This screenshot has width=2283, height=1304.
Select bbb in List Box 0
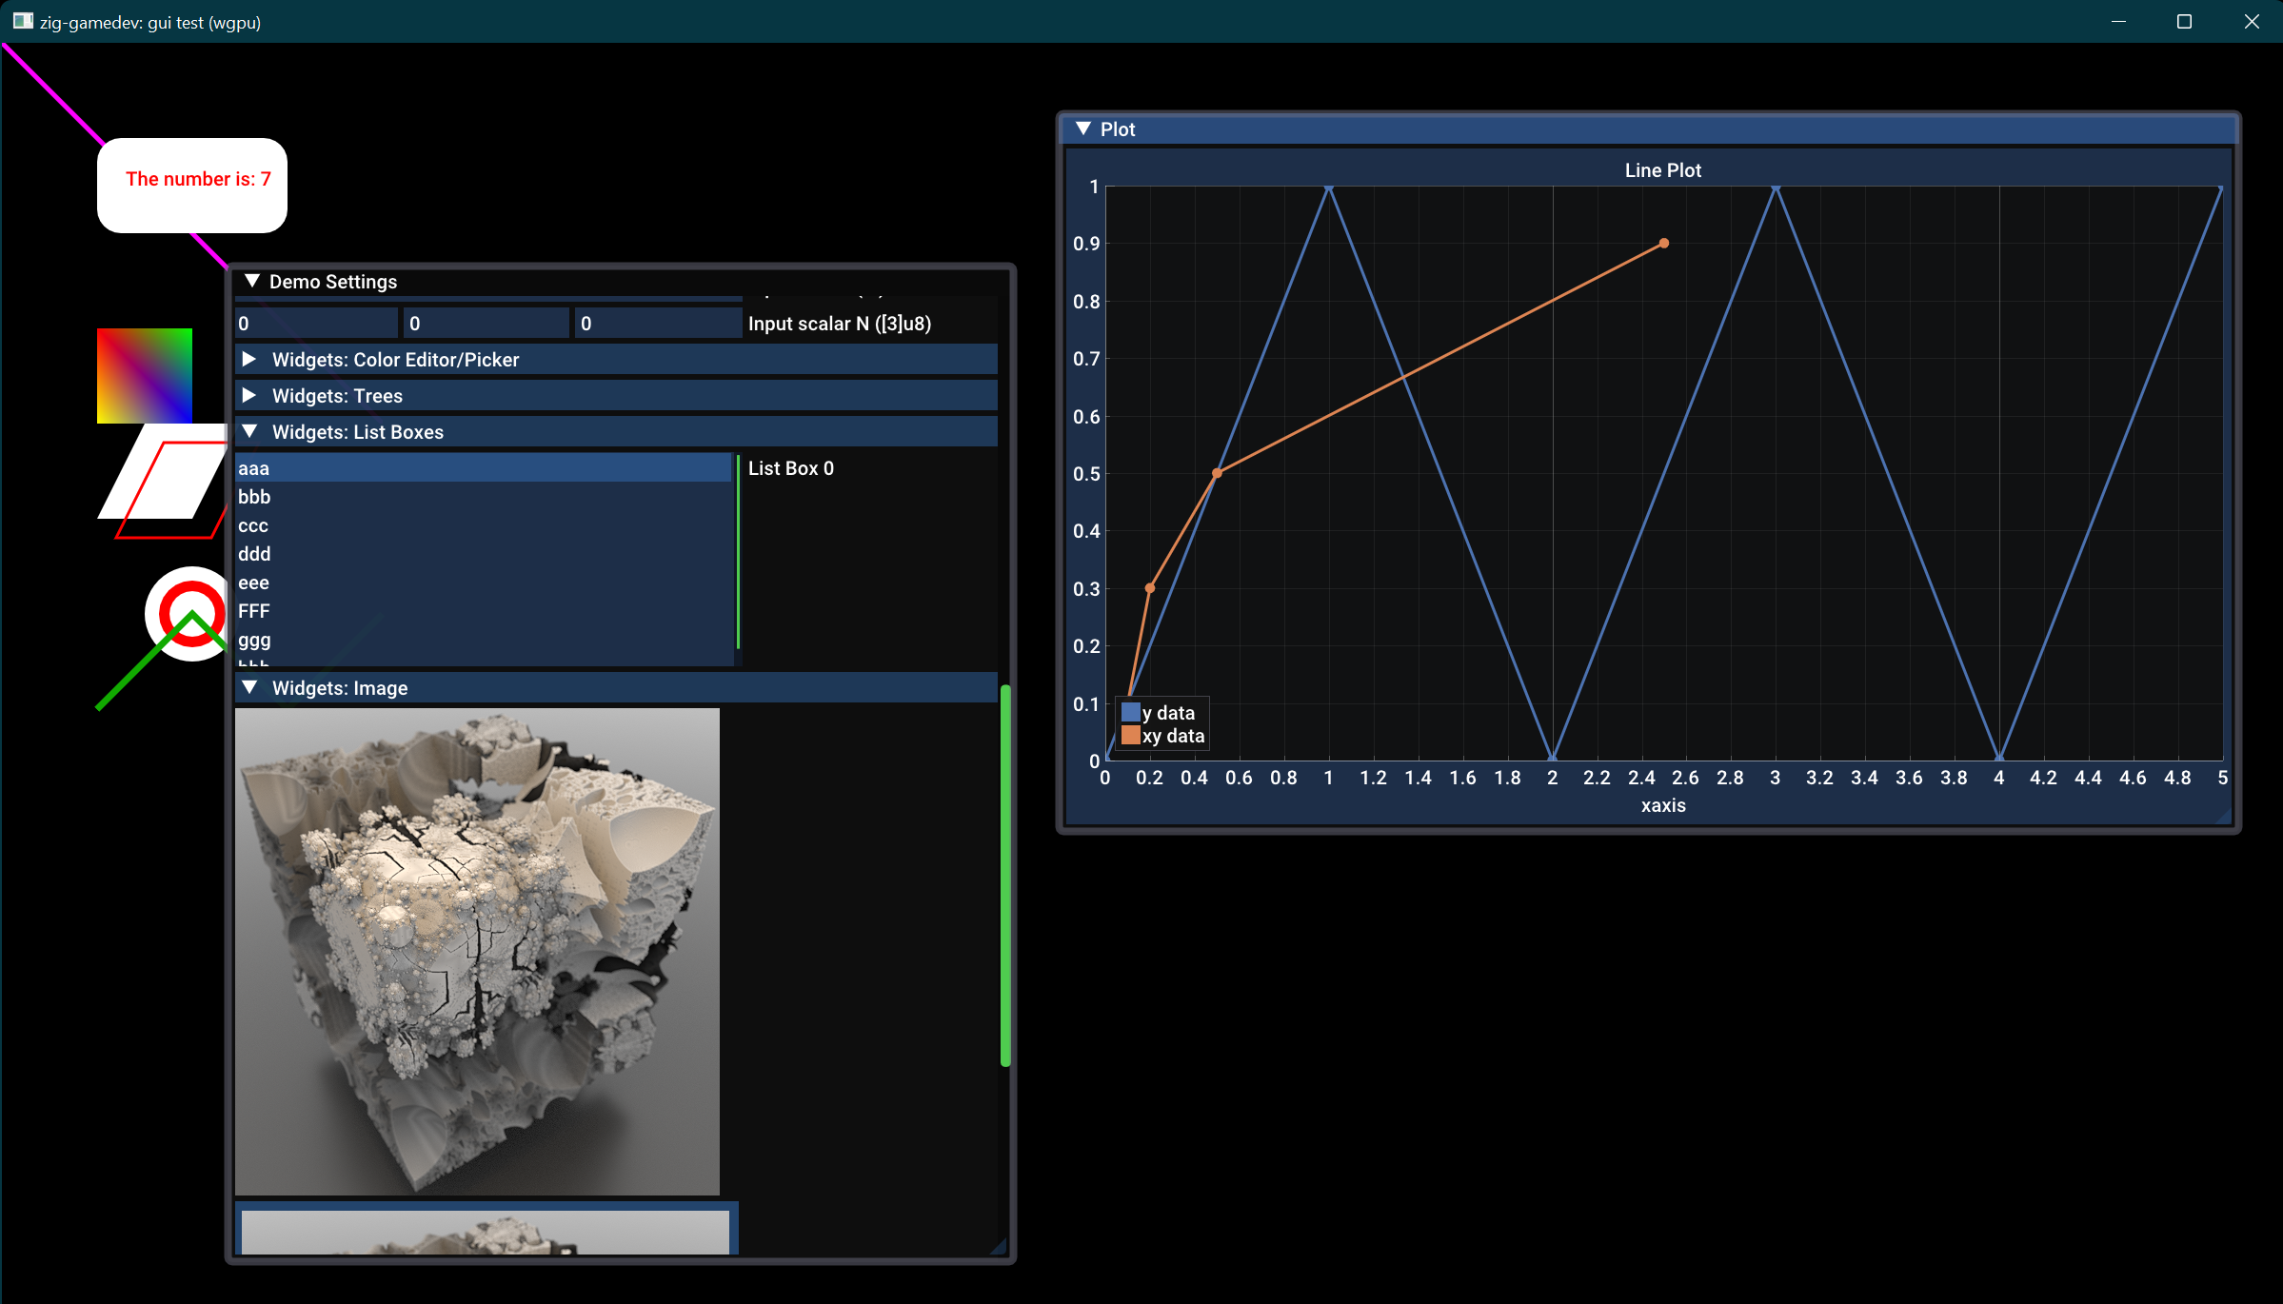[x=381, y=497]
